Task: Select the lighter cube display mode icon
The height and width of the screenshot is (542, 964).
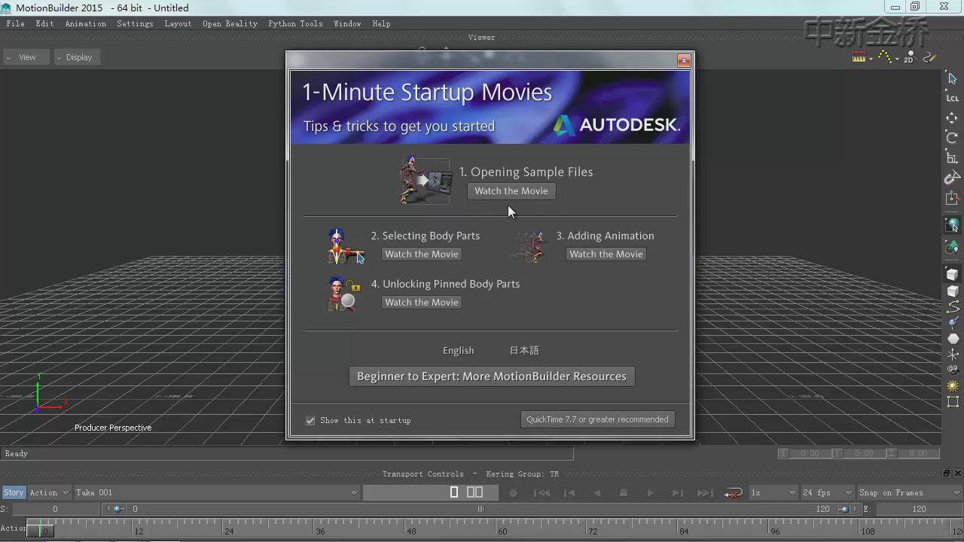Action: tap(952, 291)
